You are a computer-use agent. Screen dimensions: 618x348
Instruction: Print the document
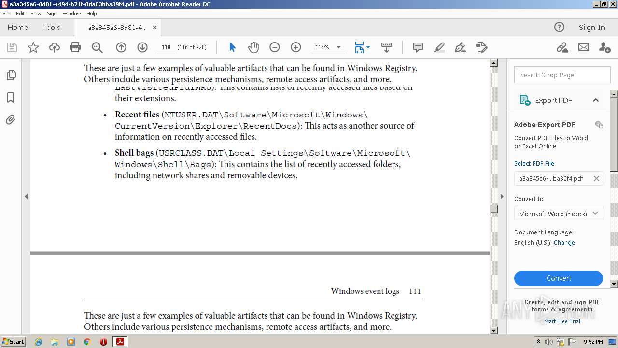pos(75,47)
